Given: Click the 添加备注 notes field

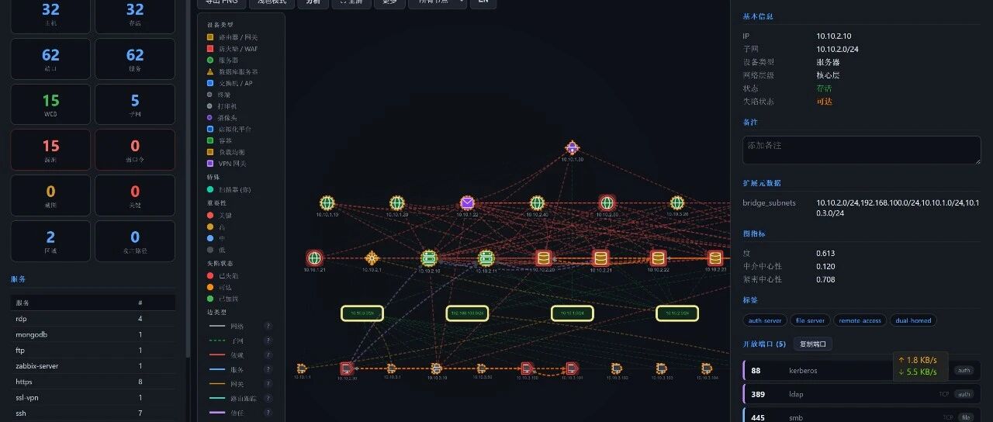Looking at the screenshot, I should click(x=861, y=150).
